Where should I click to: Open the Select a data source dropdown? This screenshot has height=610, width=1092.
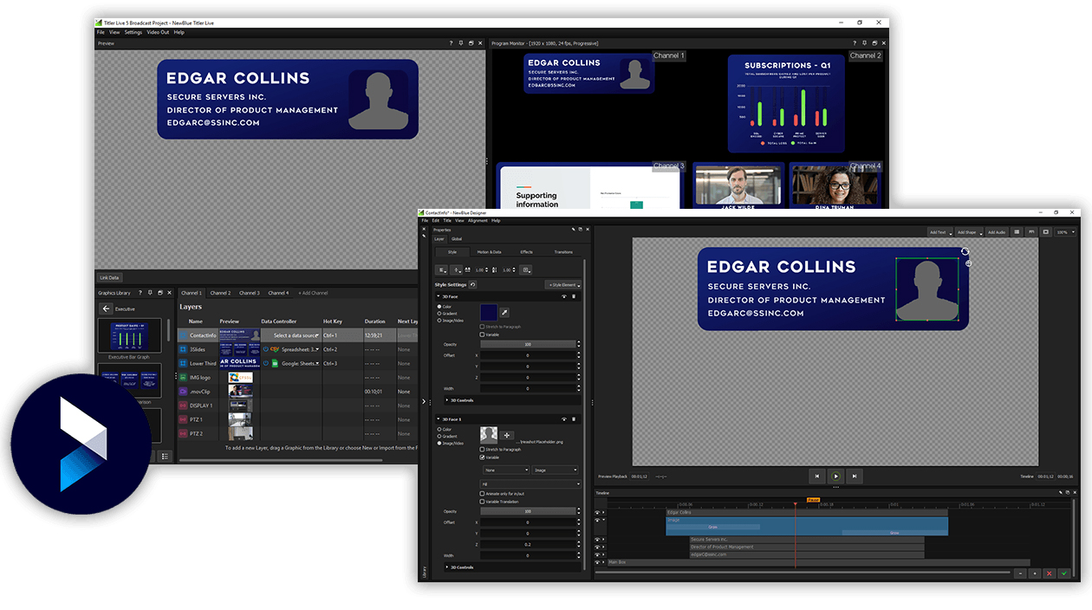coord(296,334)
